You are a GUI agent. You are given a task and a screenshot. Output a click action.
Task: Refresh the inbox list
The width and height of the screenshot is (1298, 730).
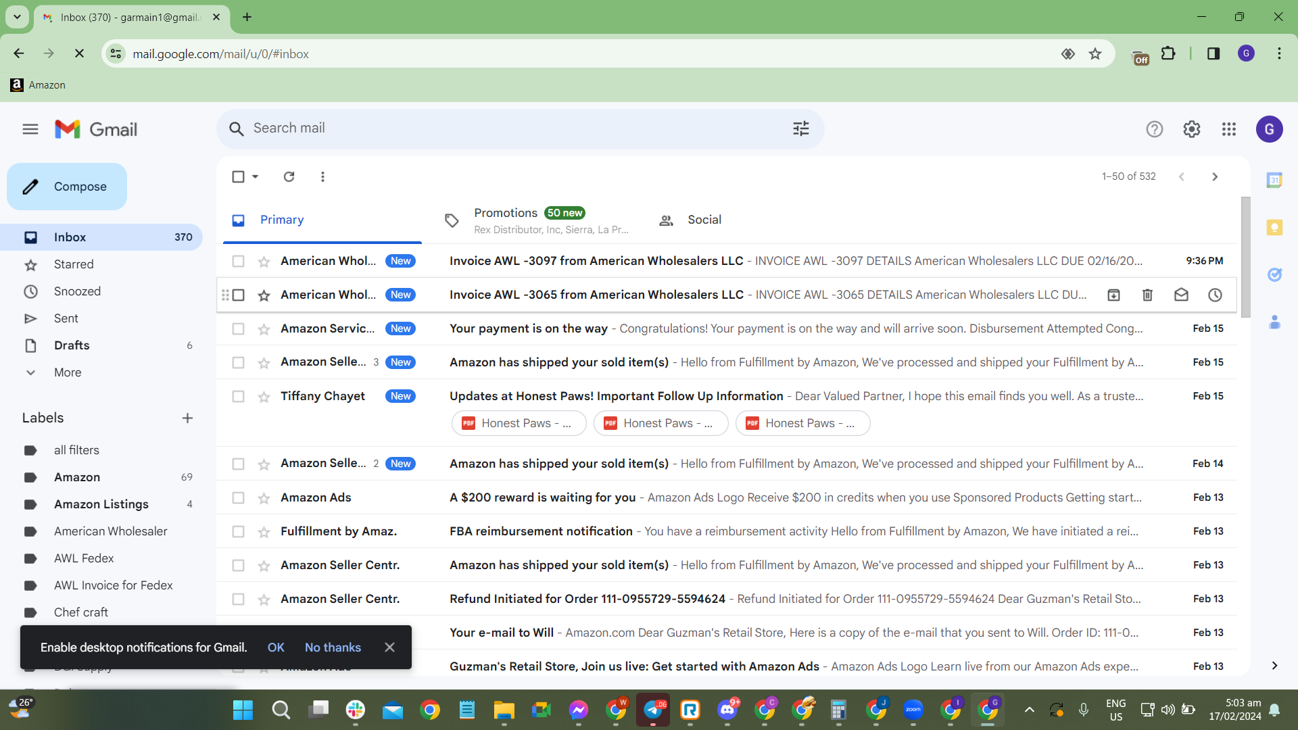pos(289,176)
